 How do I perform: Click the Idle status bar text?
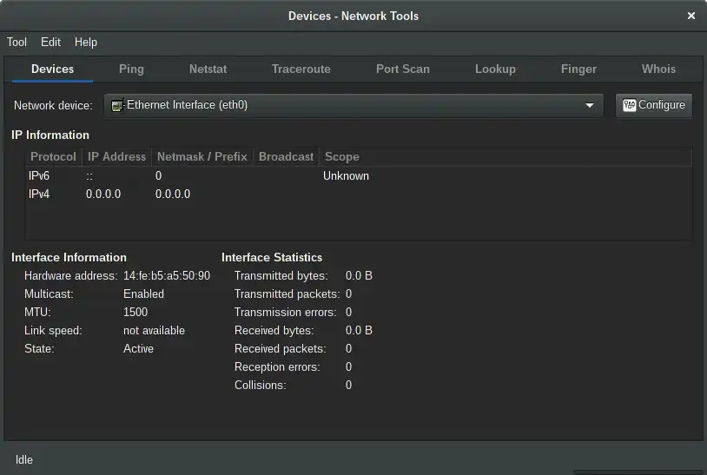[x=24, y=459]
